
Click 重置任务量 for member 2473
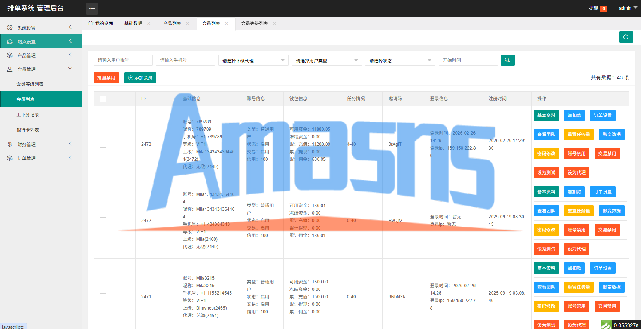coord(579,135)
